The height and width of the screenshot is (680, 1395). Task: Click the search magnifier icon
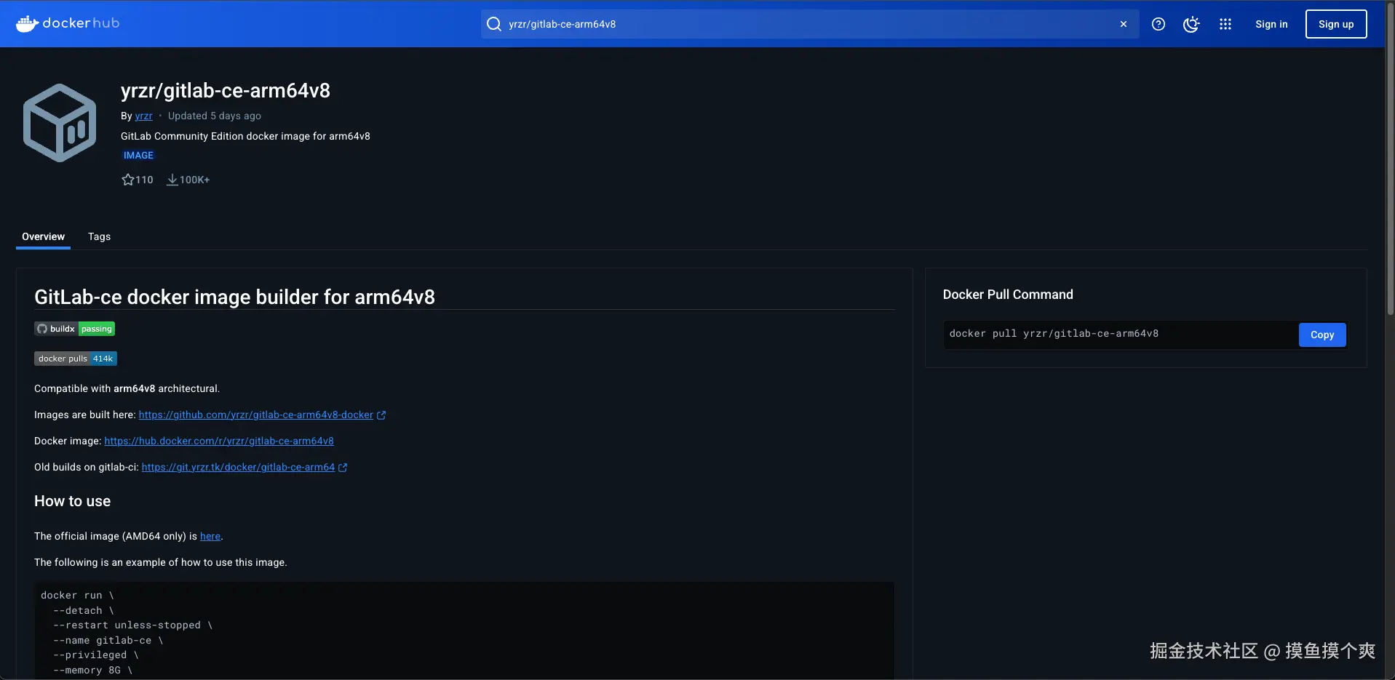[x=494, y=24]
